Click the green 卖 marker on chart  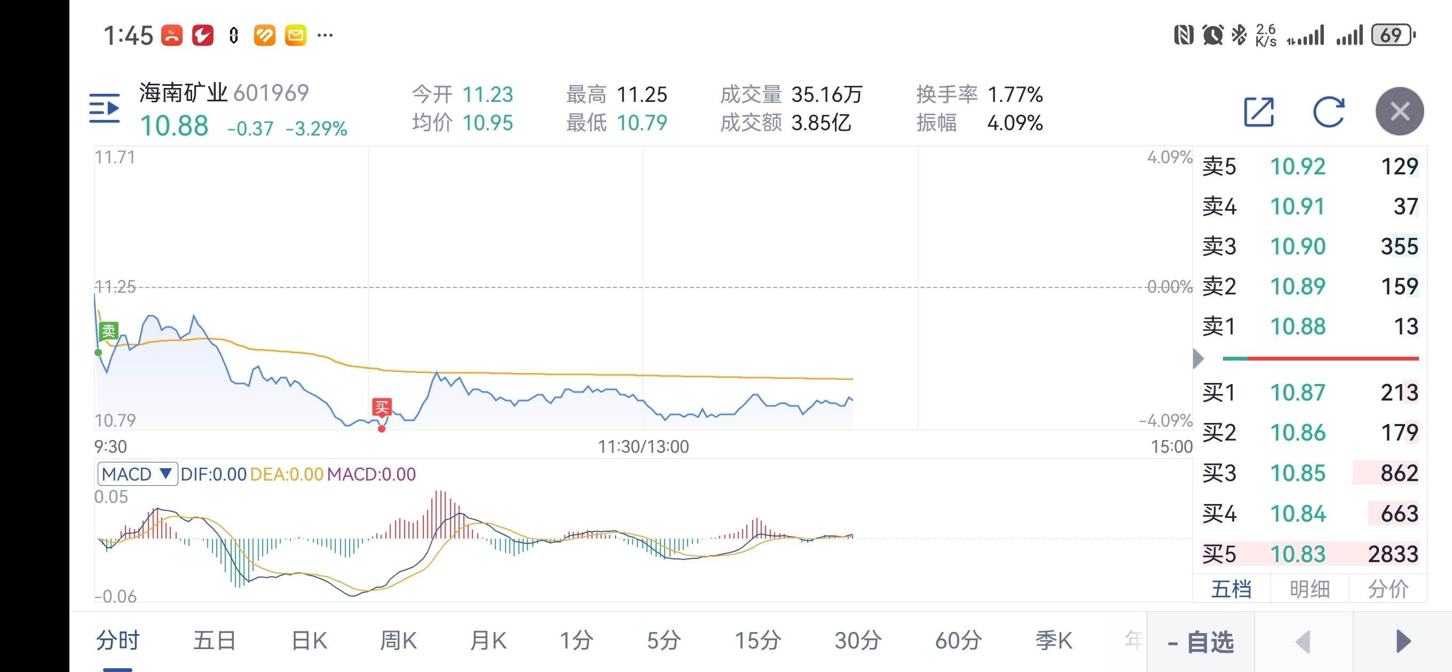[108, 331]
